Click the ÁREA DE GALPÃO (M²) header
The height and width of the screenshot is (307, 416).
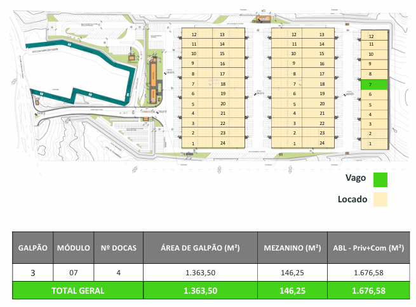click(200, 248)
